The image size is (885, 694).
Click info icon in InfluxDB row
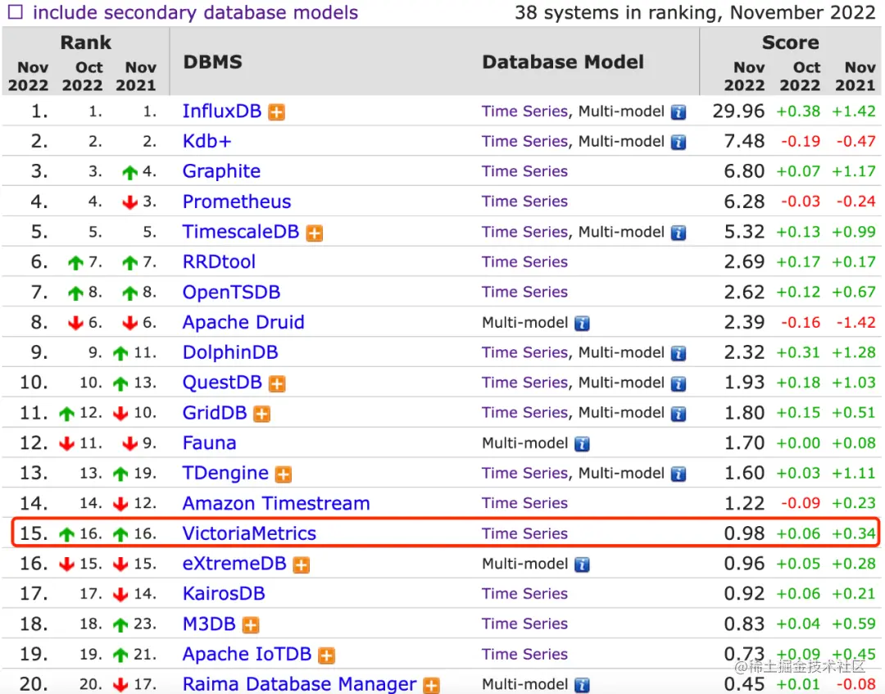[678, 112]
